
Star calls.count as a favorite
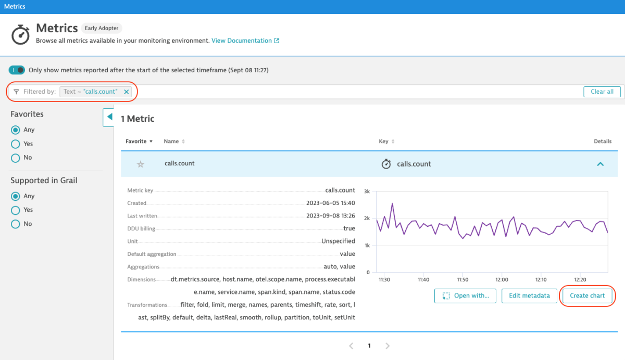140,163
